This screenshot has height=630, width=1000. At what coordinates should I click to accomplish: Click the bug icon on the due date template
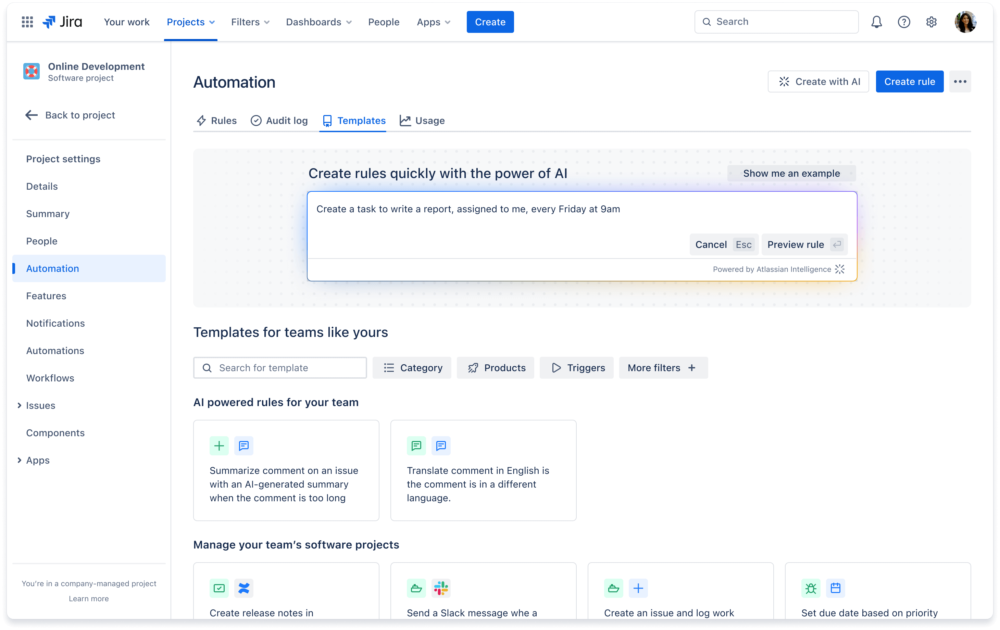[811, 588]
